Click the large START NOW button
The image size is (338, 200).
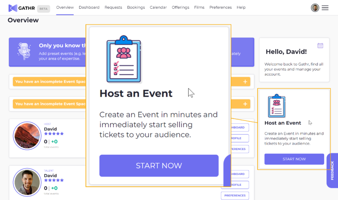click(x=159, y=166)
